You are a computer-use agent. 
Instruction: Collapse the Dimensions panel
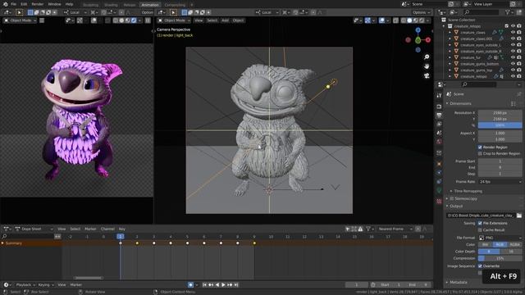coord(459,104)
